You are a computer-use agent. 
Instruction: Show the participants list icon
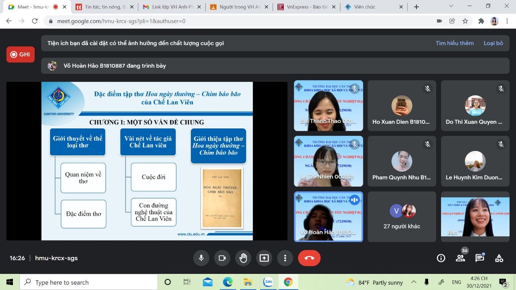(x=460, y=258)
